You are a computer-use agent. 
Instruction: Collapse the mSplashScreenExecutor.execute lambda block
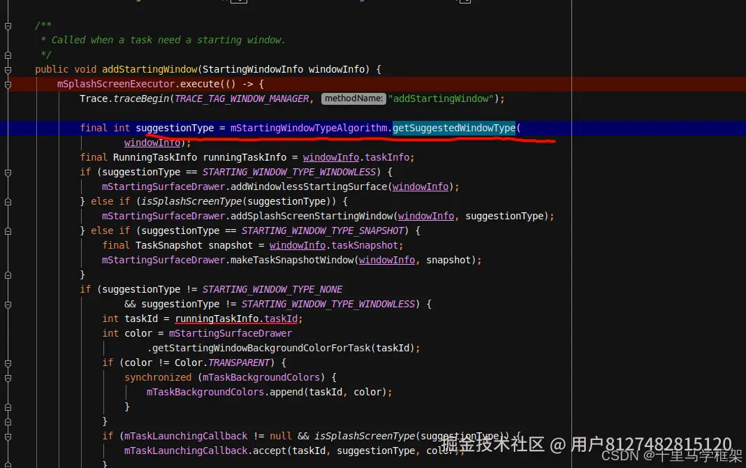click(8, 85)
